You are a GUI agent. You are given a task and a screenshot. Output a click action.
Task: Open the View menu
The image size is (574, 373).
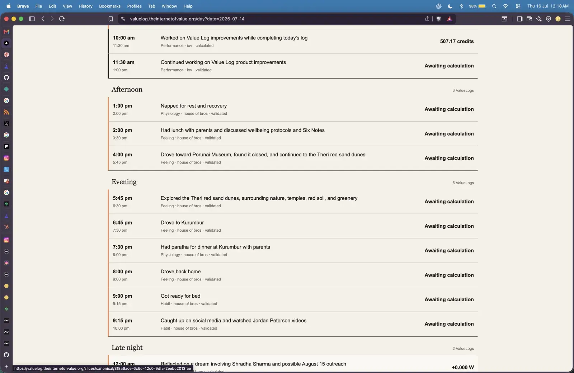point(67,6)
